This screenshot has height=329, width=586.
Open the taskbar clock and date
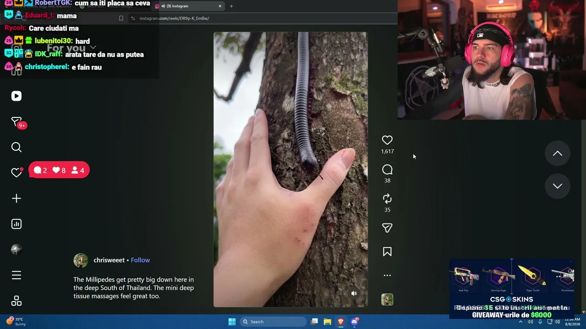[572, 322]
